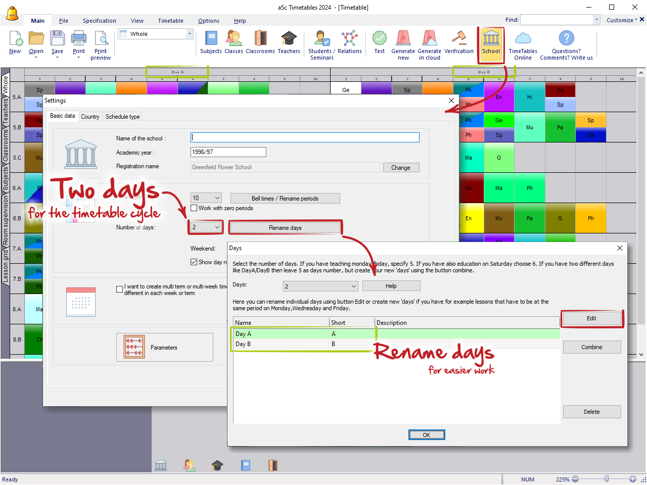Expand the Save button dropdown arrow
This screenshot has height=485, width=647.
[57, 58]
